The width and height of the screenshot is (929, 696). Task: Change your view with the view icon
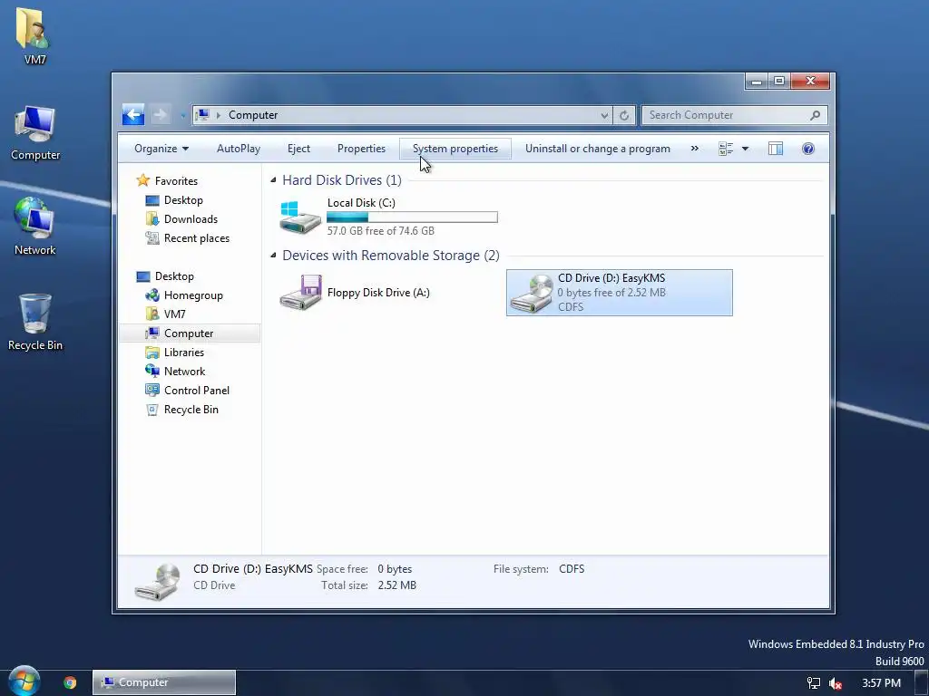click(726, 149)
